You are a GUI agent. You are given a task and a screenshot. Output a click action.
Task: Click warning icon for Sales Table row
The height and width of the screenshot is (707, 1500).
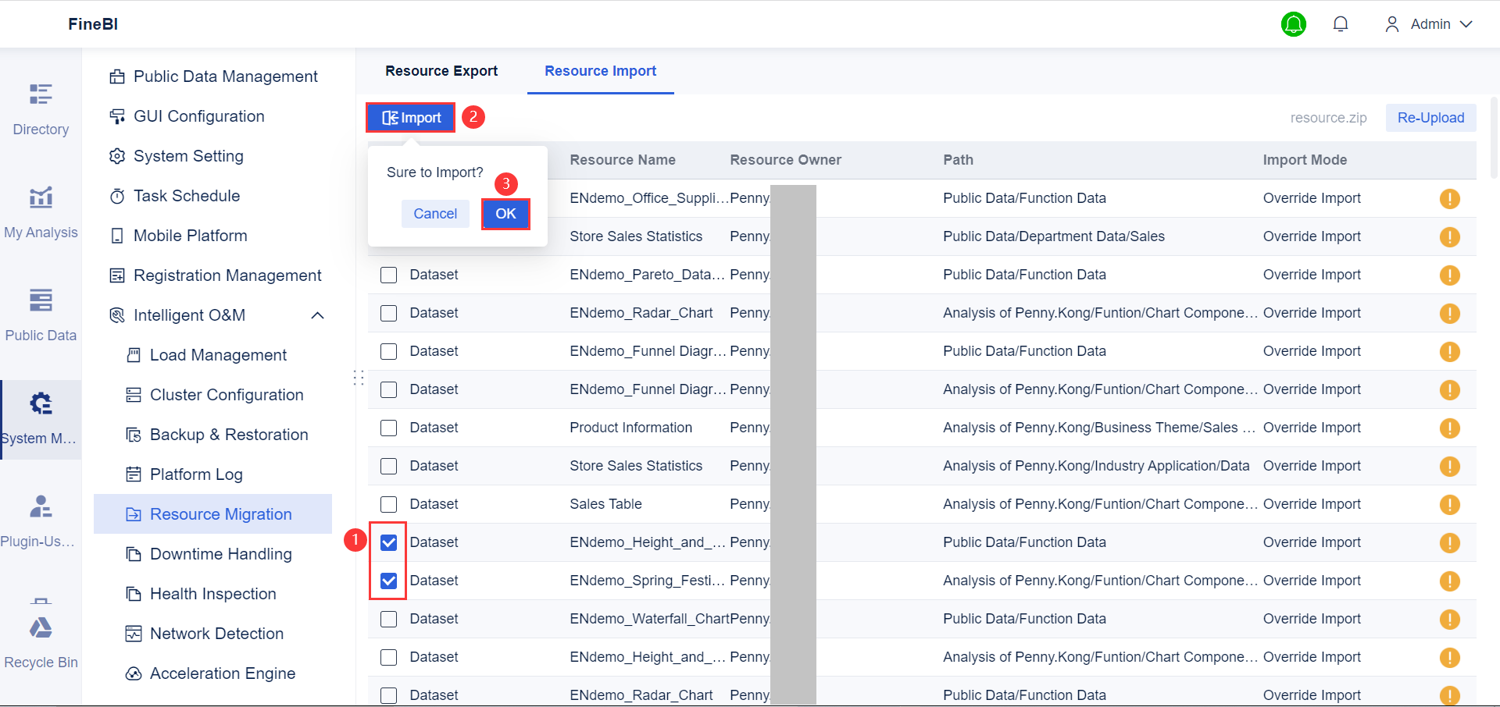tap(1449, 505)
